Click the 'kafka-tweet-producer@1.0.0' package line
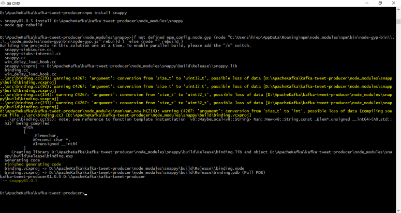Screen dimensions: 401x213 click(72, 176)
